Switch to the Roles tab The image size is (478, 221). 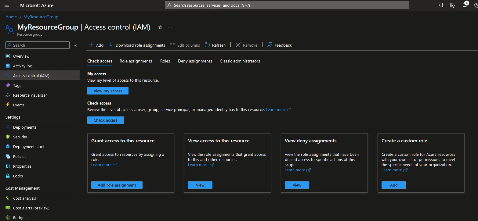pos(165,61)
